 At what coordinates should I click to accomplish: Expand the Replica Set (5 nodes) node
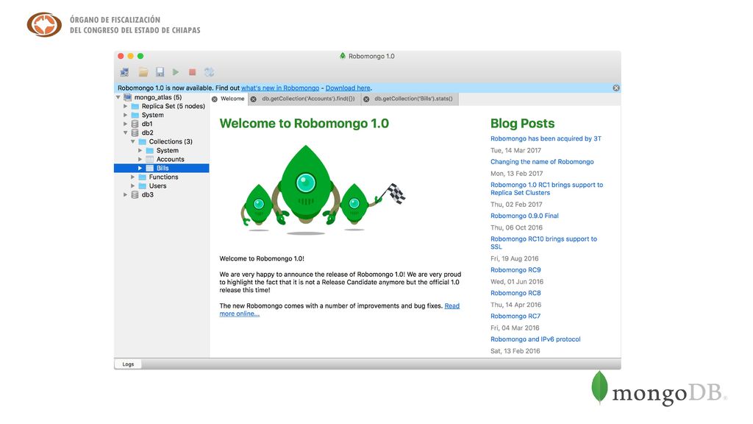click(125, 106)
